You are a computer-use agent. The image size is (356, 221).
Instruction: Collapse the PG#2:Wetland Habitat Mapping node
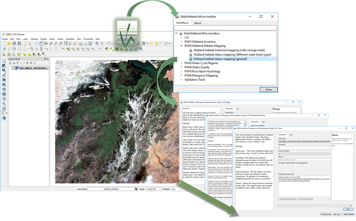[181, 46]
